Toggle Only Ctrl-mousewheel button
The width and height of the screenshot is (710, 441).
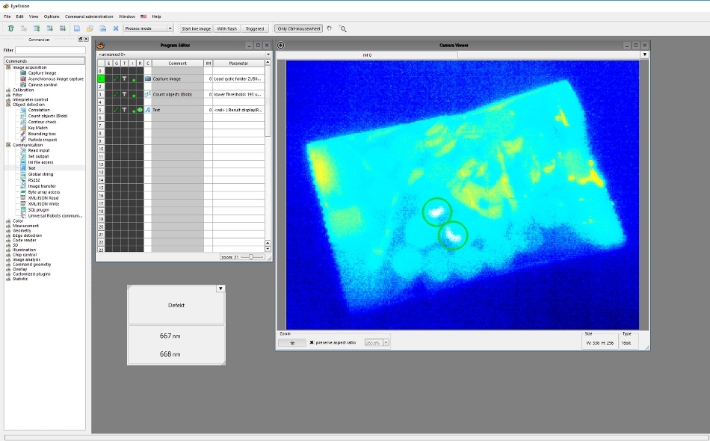point(299,28)
